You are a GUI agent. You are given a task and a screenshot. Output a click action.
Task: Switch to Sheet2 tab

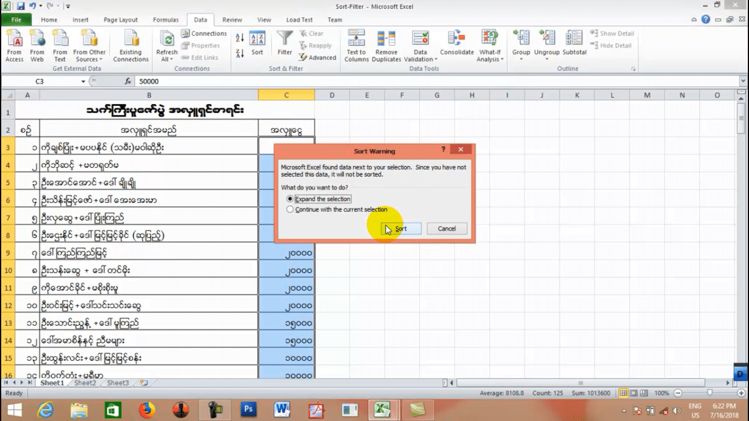click(x=85, y=383)
